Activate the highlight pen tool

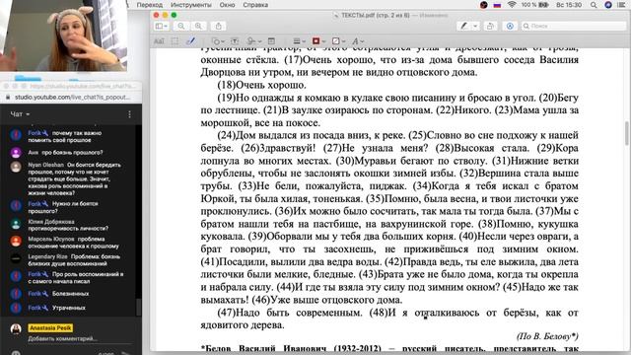coord(464,27)
